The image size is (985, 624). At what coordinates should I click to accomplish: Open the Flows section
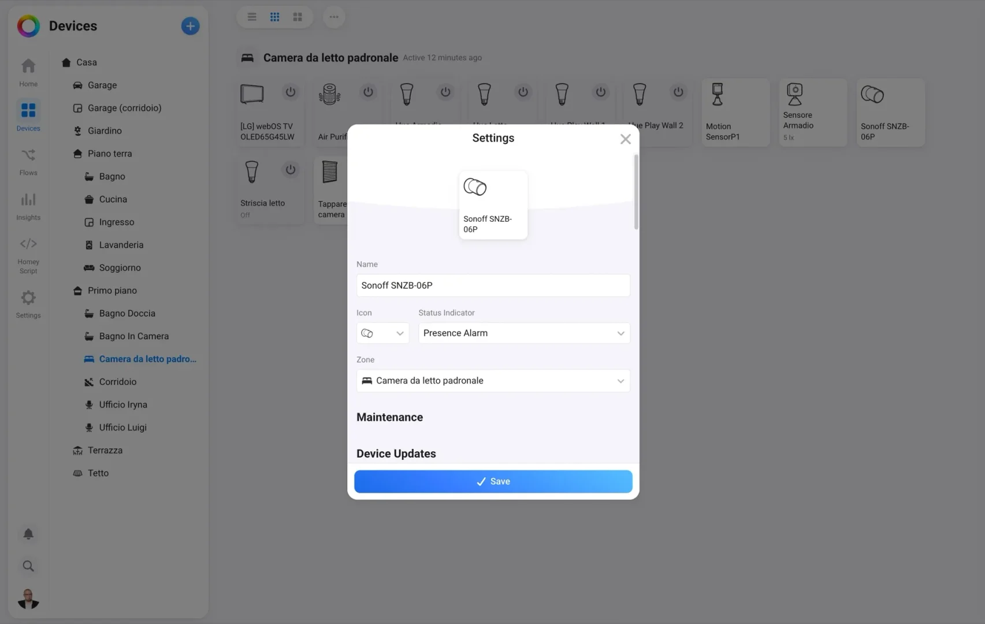point(28,162)
